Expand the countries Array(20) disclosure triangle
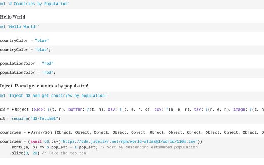264x165 pixels. click(29, 132)
